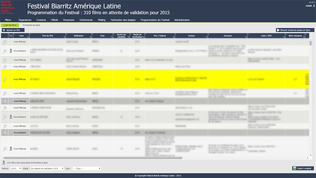Open the Evénements menu
Viewport: 316px width, 178px height.
tap(86, 20)
